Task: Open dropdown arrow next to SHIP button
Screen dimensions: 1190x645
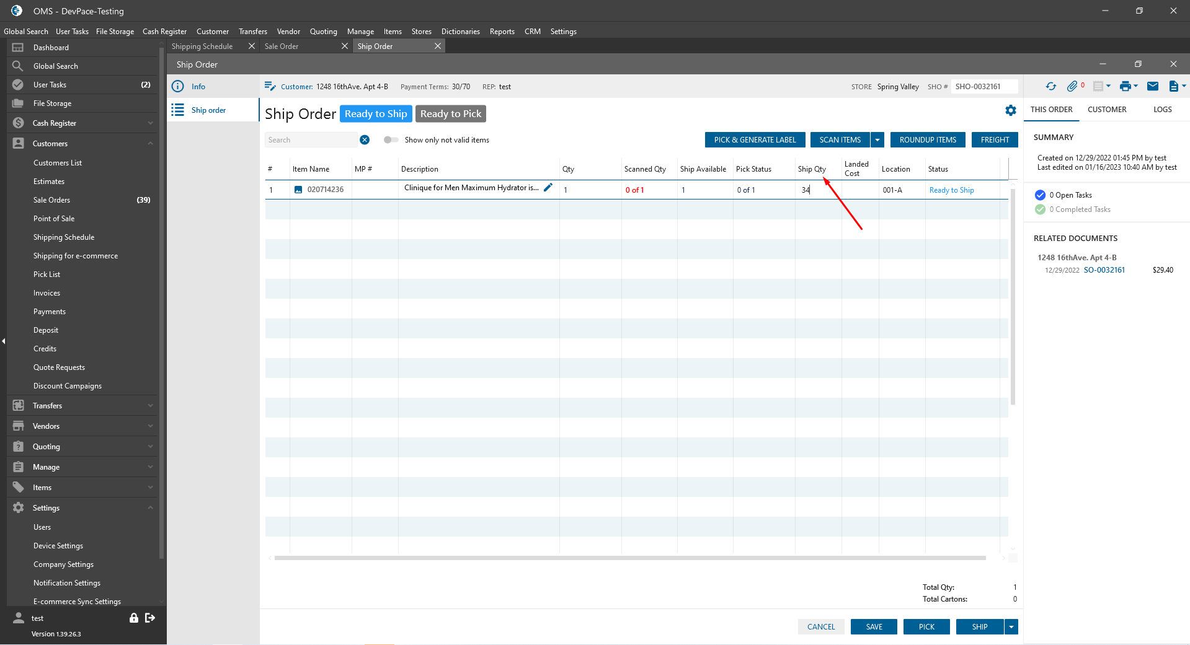Action: (x=1011, y=627)
